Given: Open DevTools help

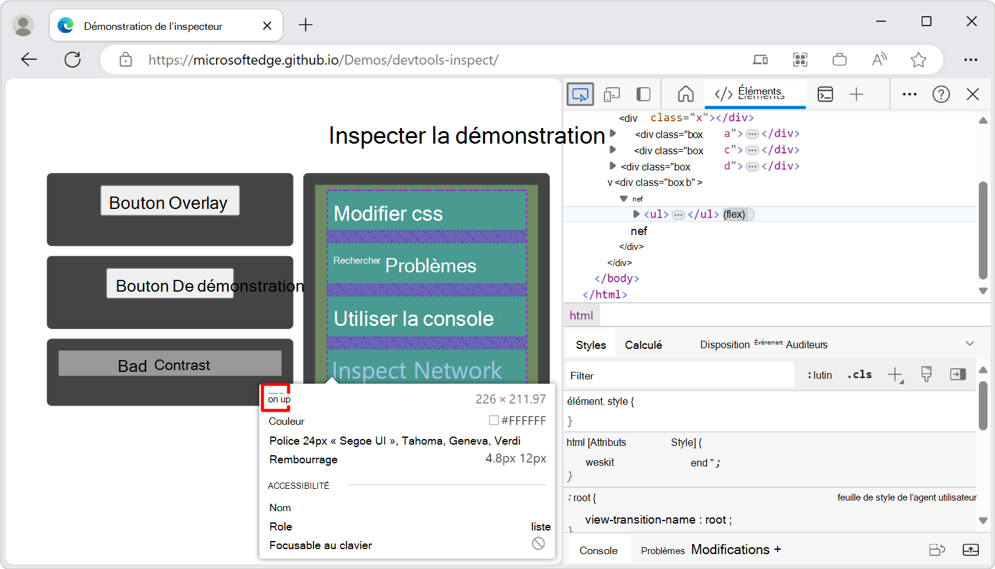Looking at the screenshot, I should [941, 94].
